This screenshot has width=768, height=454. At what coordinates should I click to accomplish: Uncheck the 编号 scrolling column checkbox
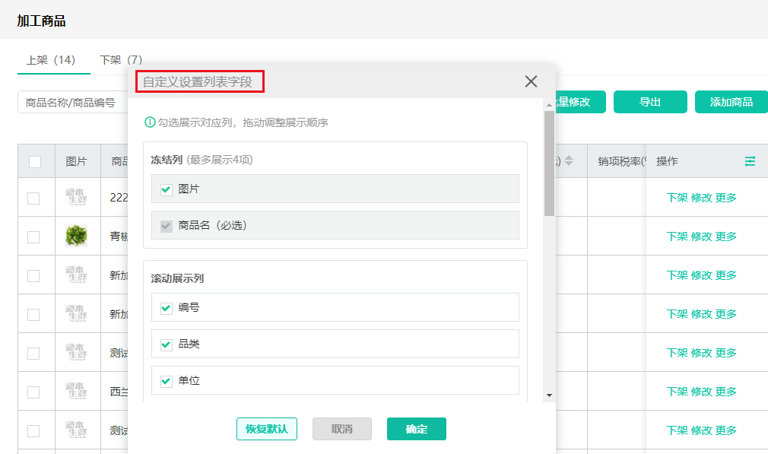(166, 307)
